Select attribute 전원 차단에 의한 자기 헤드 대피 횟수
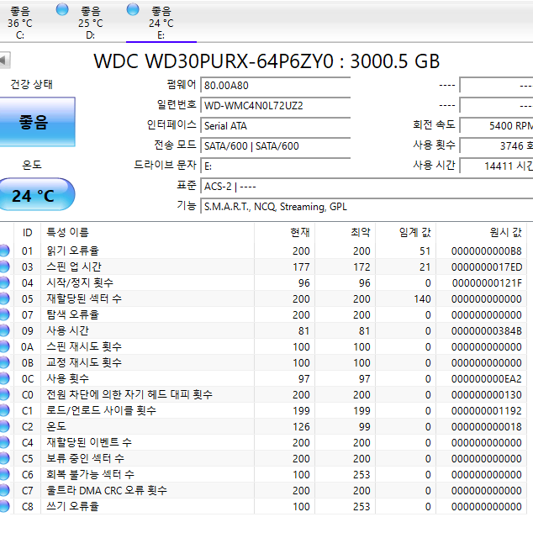Image resolution: width=533 pixels, height=533 pixels. point(129,394)
